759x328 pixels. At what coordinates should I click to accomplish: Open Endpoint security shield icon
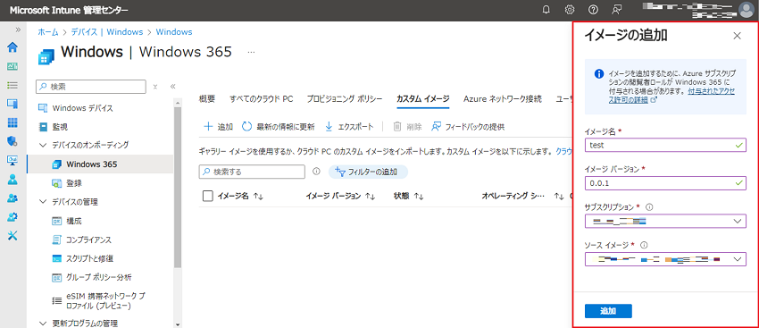click(13, 141)
